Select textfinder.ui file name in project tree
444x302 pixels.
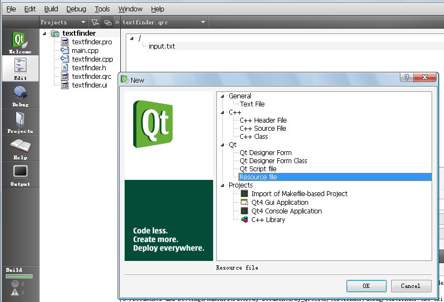coord(90,85)
